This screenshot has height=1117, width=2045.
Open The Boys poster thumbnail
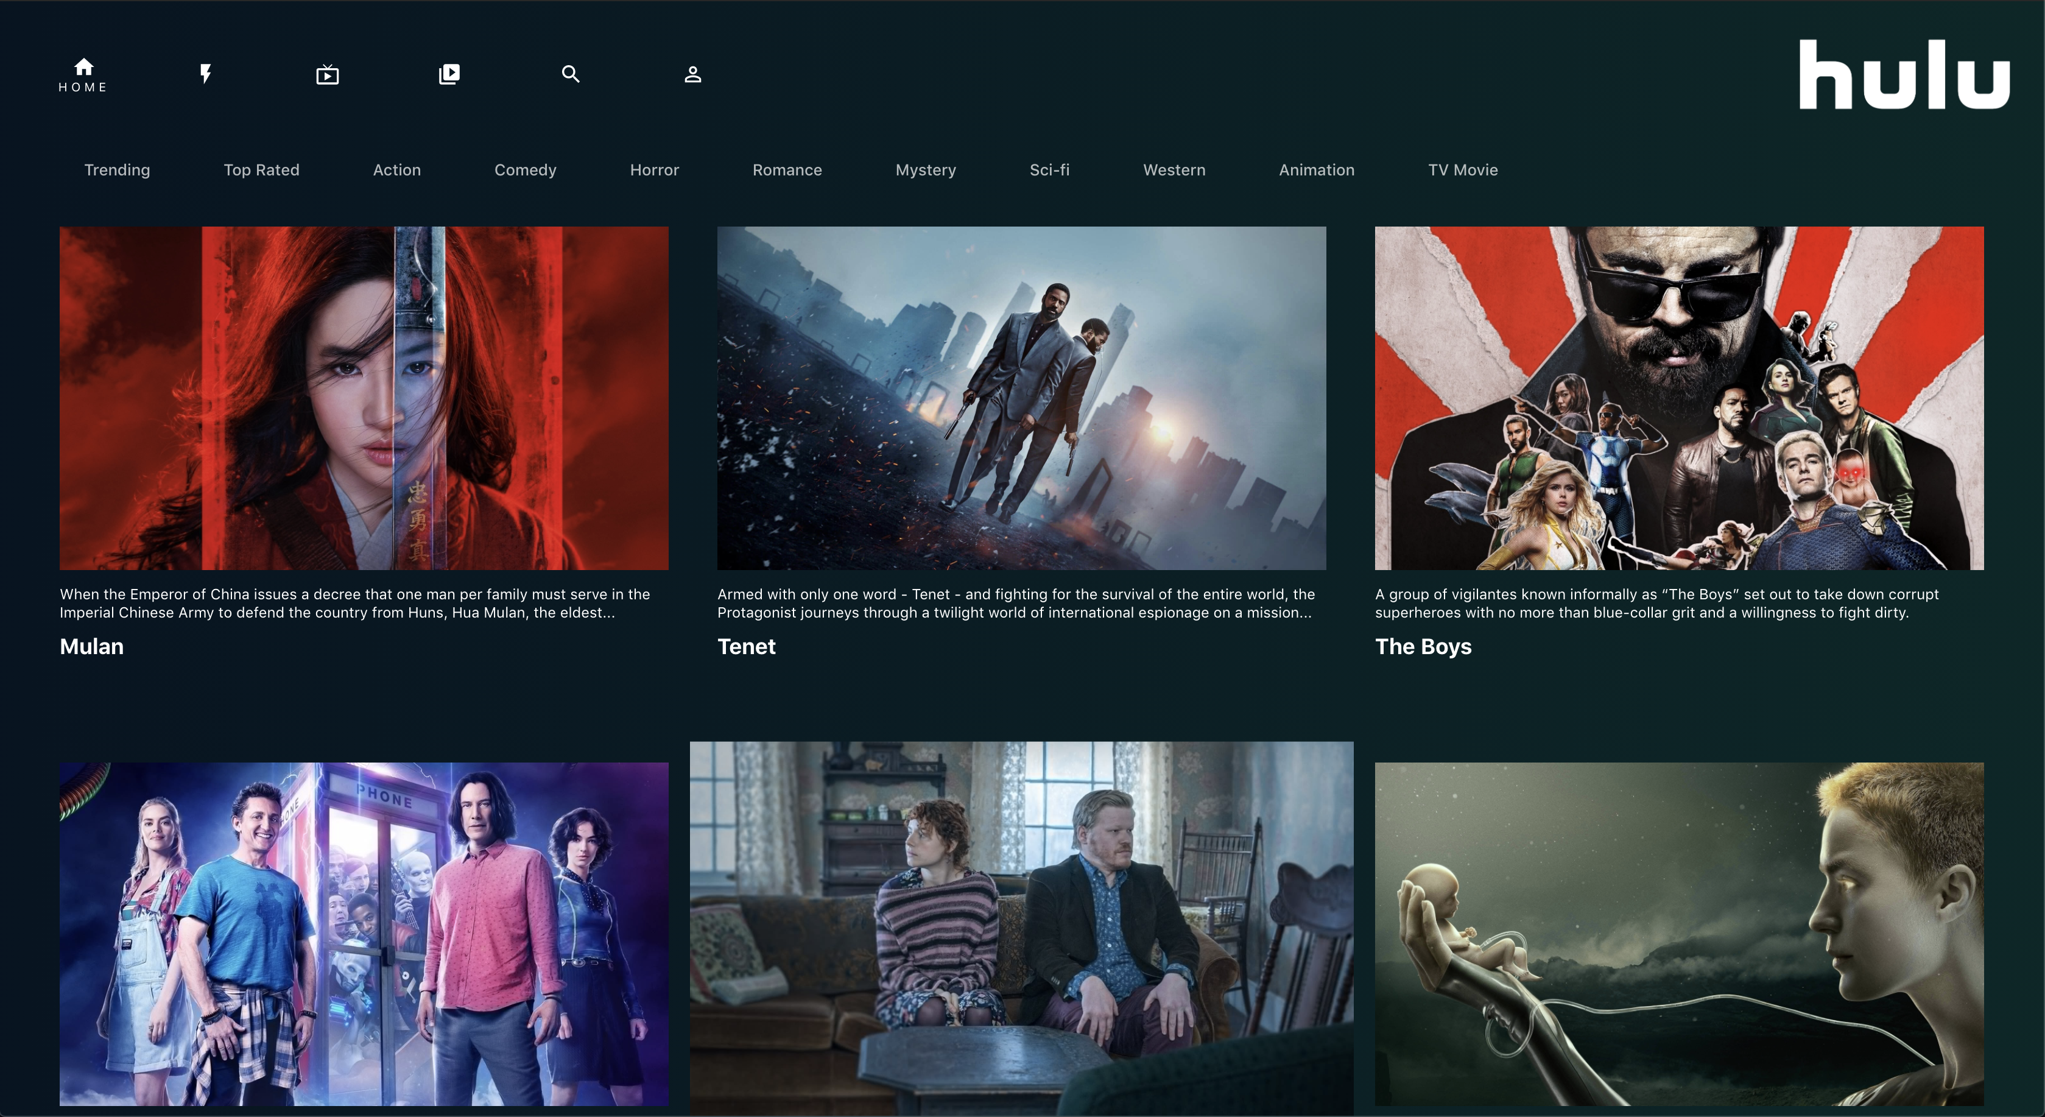[x=1679, y=398]
